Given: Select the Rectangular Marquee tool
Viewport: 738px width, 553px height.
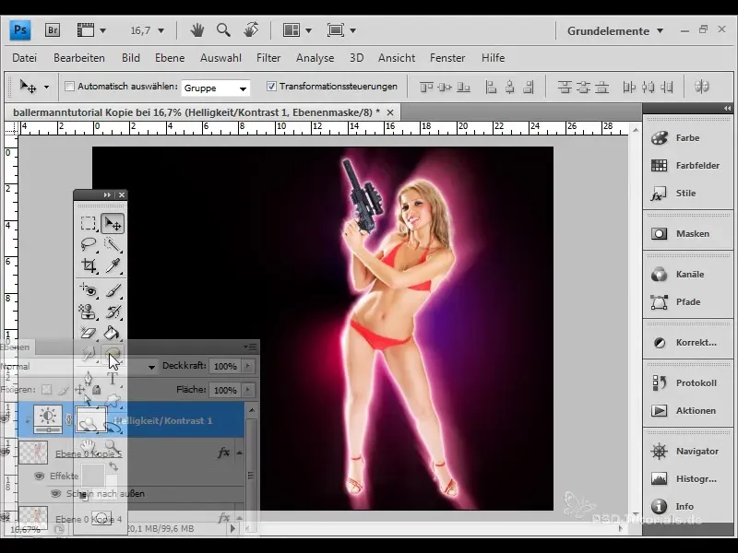Looking at the screenshot, I should pos(88,223).
